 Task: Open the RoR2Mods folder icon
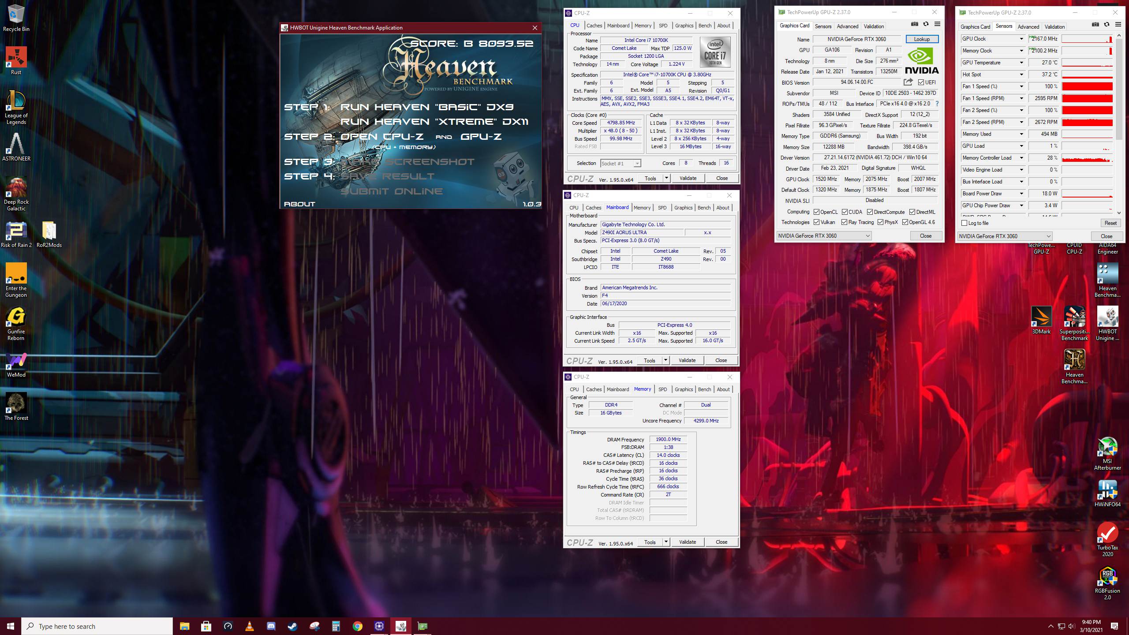click(49, 234)
